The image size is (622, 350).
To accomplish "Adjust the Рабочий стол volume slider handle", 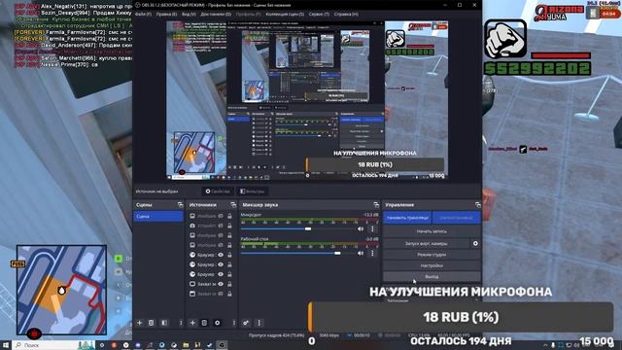I will pyautogui.click(x=337, y=253).
